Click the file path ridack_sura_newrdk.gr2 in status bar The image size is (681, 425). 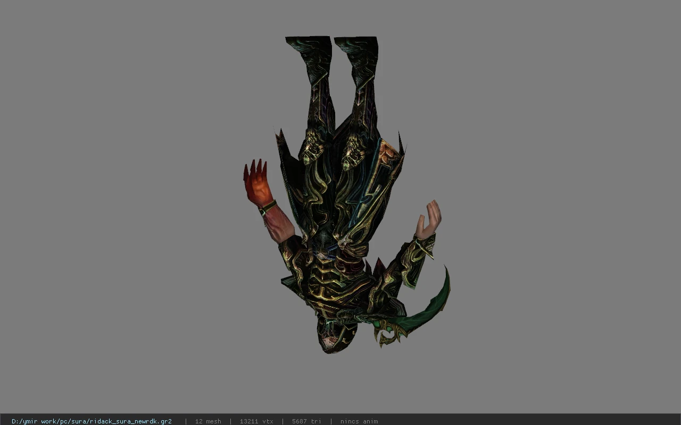click(92, 421)
